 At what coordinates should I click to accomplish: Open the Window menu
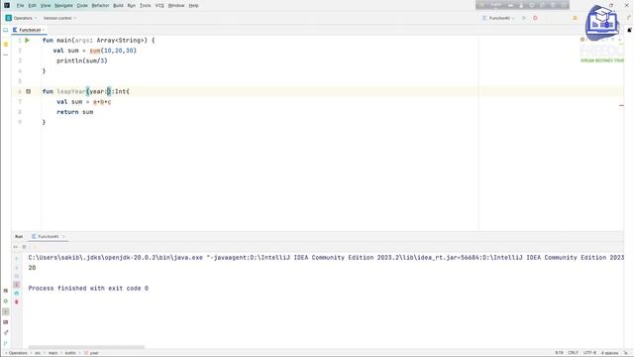176,6
